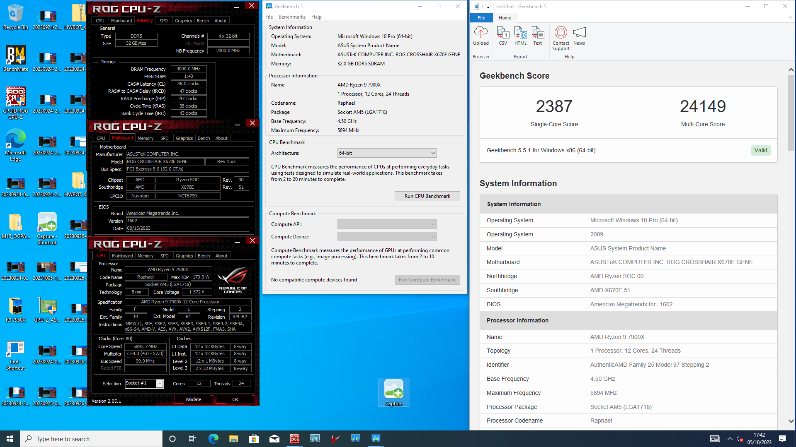Open Graphics tab in middle CPU-Z window
Viewport: 796px width, 447px height.
click(x=184, y=138)
